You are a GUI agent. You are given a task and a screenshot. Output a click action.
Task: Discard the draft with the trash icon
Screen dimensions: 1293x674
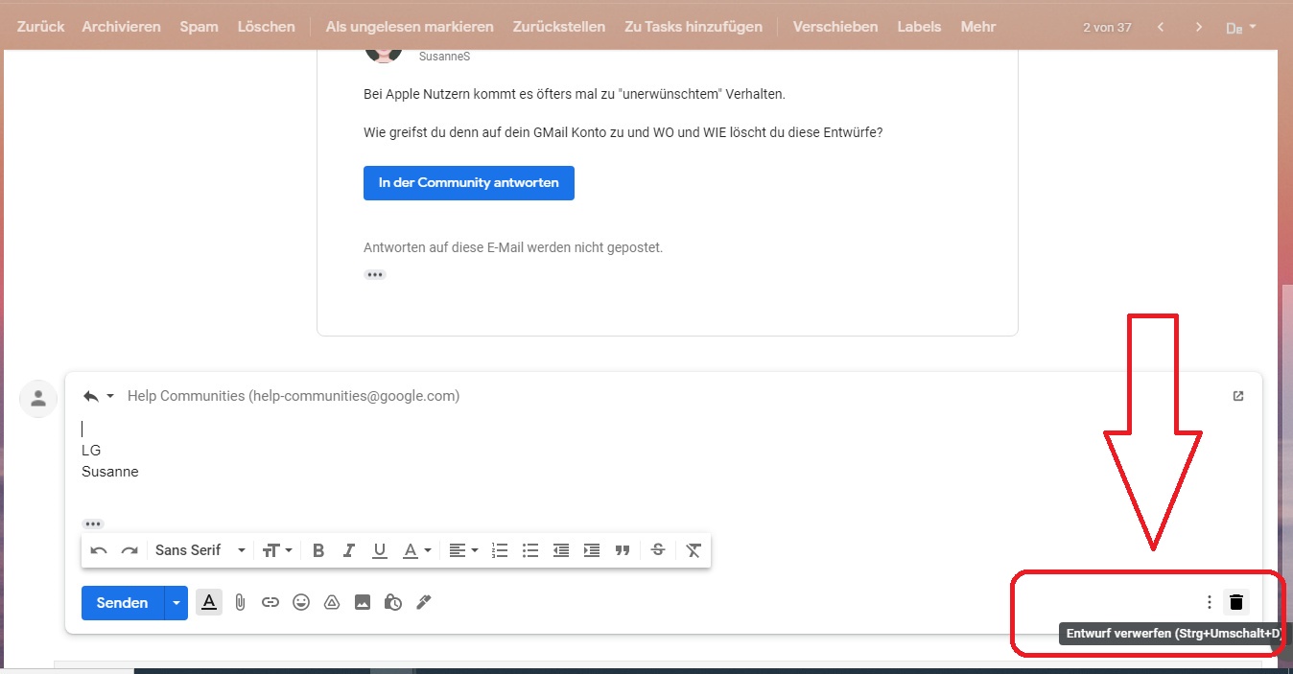[x=1235, y=602]
